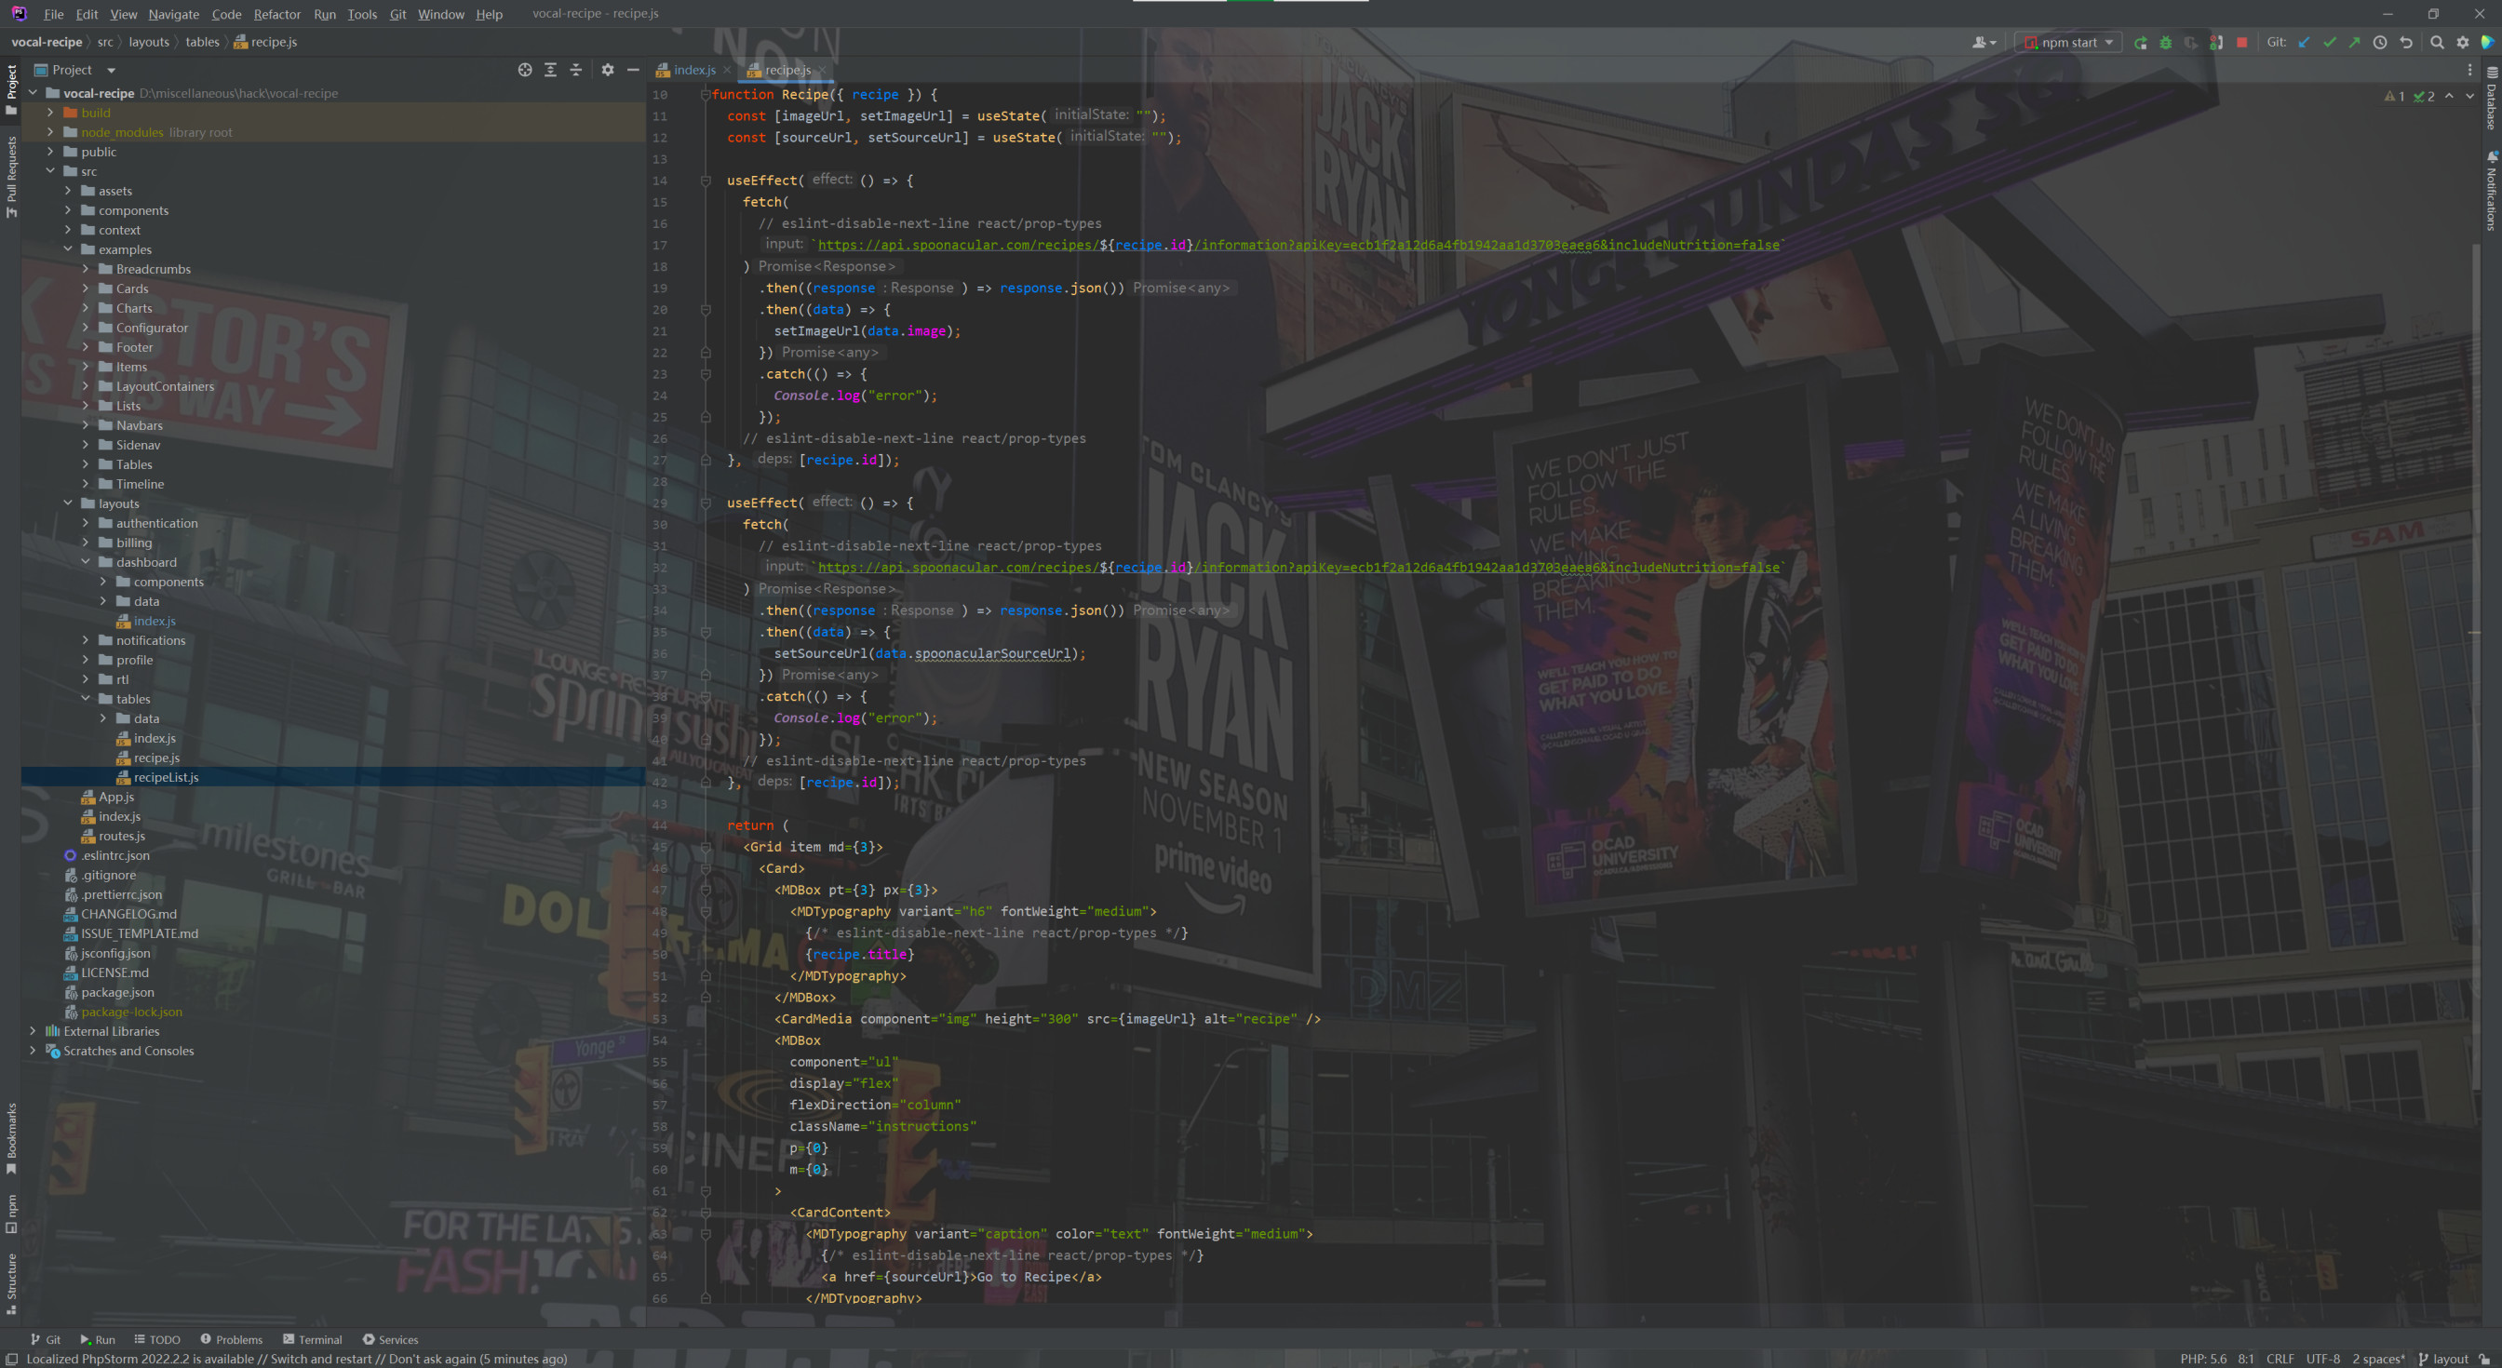Viewport: 2502px width, 1368px height.
Task: Stop the running process (red square)
Action: [x=2241, y=43]
